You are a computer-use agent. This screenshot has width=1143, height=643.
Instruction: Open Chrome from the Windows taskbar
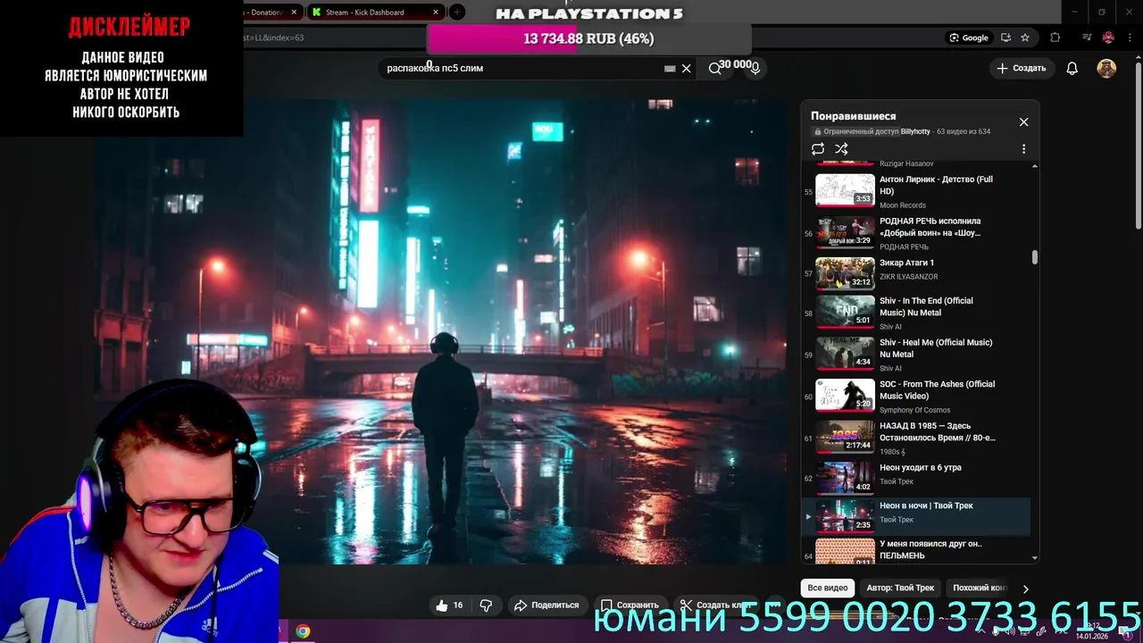point(303,631)
